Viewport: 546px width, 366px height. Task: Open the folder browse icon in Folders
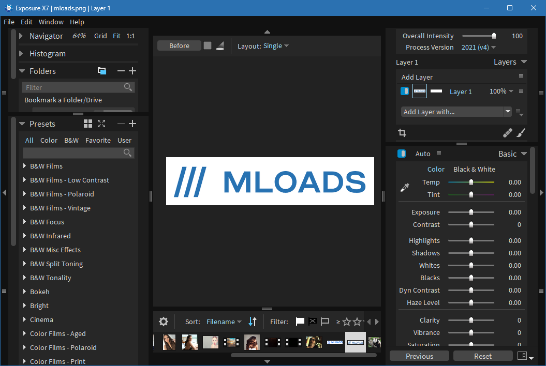pyautogui.click(x=101, y=71)
